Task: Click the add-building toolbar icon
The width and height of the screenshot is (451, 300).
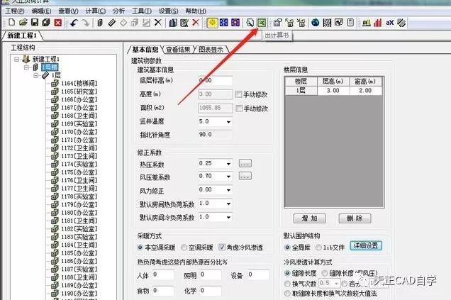Action: 100,23
